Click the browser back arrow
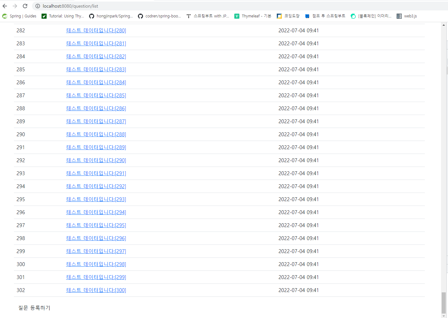 [5, 6]
